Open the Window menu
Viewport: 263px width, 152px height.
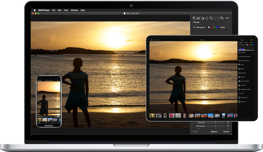74,10
